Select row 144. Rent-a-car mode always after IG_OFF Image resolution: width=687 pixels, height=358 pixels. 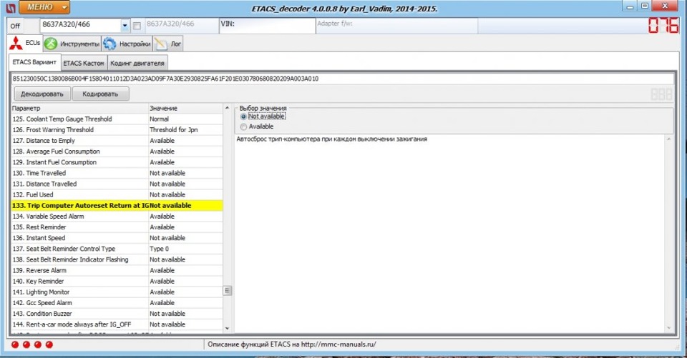pos(117,324)
